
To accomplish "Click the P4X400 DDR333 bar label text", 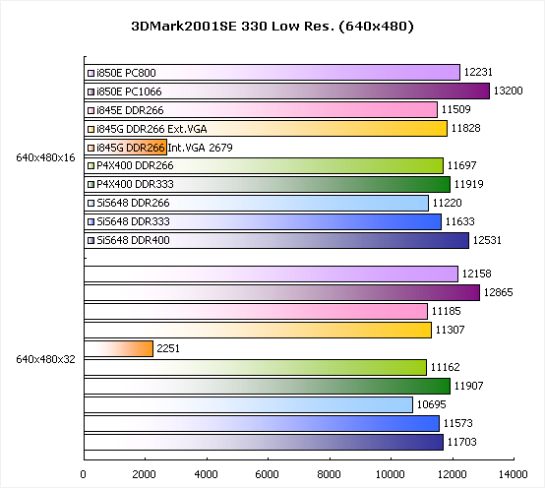I will click(135, 184).
